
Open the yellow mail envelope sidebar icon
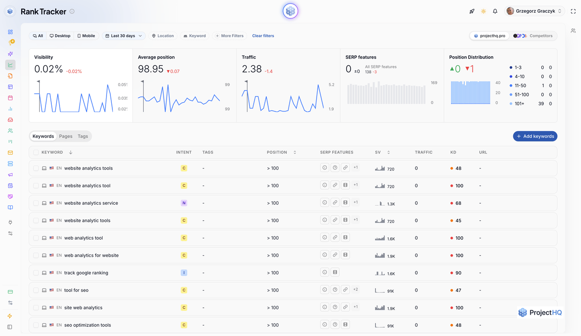click(x=10, y=153)
